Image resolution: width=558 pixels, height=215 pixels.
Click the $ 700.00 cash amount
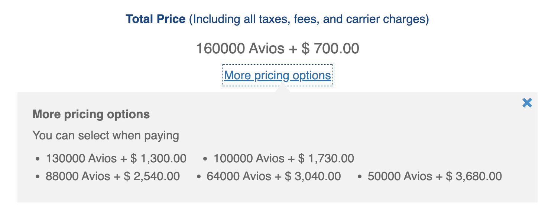[330, 49]
